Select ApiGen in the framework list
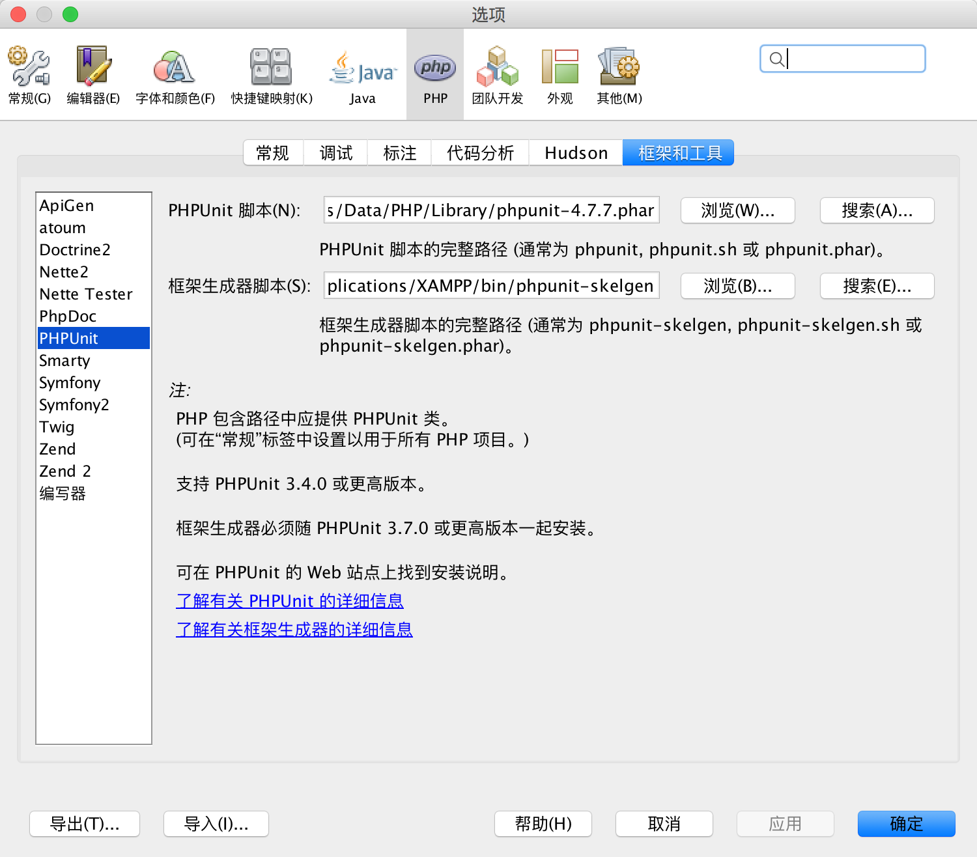 94,206
